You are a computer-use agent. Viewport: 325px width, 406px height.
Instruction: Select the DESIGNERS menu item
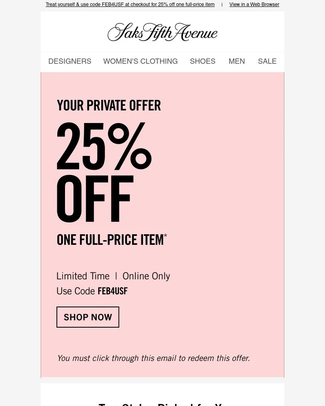[x=69, y=61]
